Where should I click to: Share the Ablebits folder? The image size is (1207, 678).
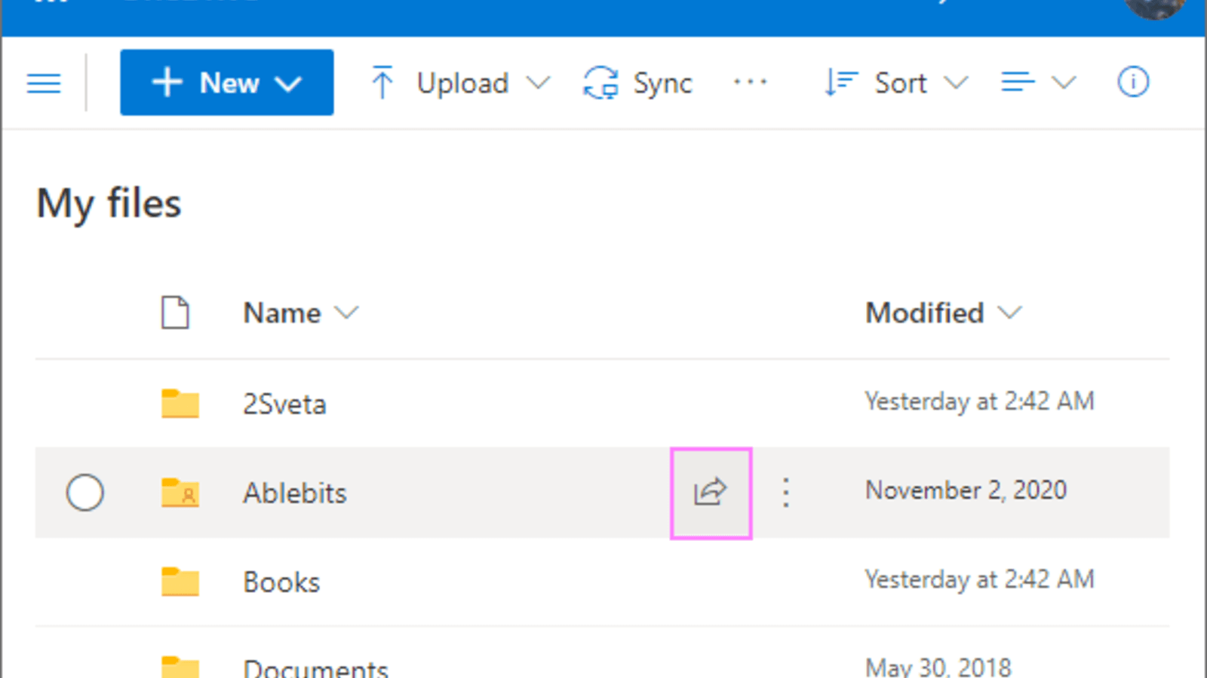tap(711, 493)
